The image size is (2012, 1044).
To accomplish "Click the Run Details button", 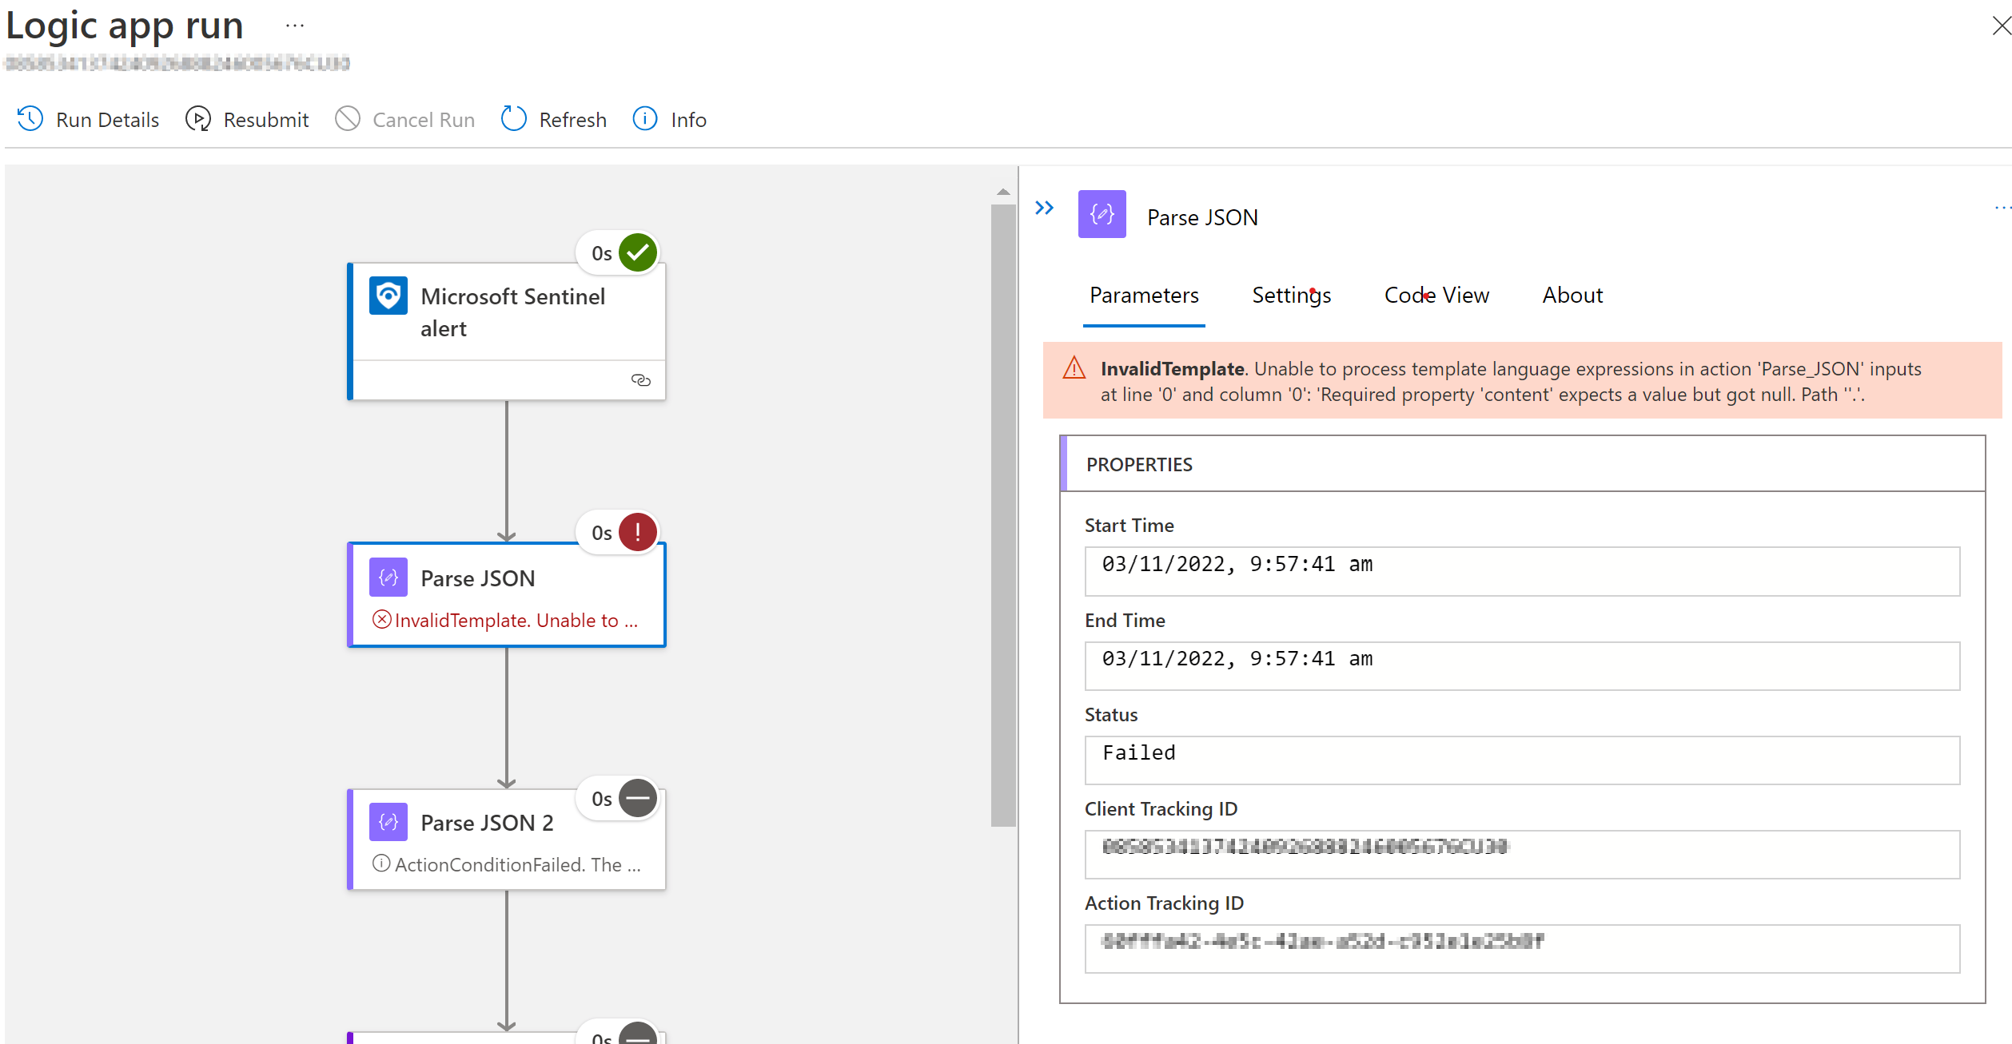I will coord(87,118).
